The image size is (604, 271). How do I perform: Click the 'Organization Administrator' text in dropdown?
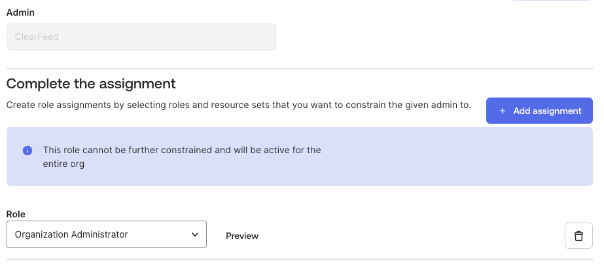pos(71,234)
